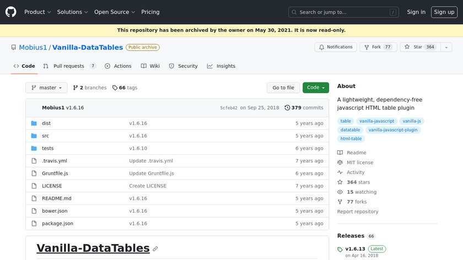Screen dimensions: 463x260
Task: Click the release tag icon beside v1.6.13
Action: coord(340,250)
